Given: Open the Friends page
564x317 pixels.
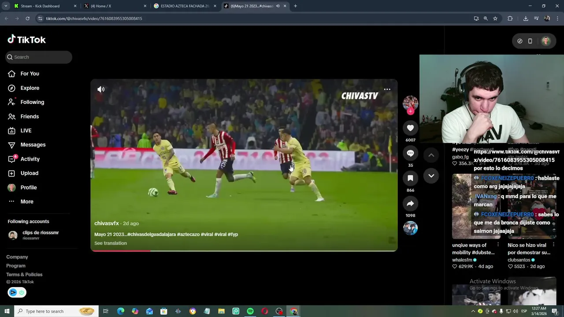Looking at the screenshot, I should click(30, 116).
